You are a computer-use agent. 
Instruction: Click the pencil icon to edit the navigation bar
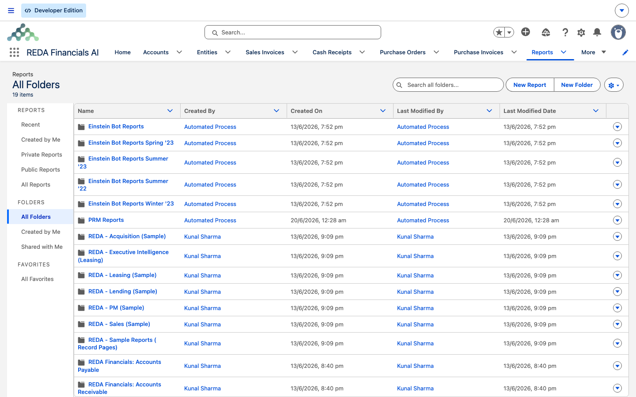(625, 52)
